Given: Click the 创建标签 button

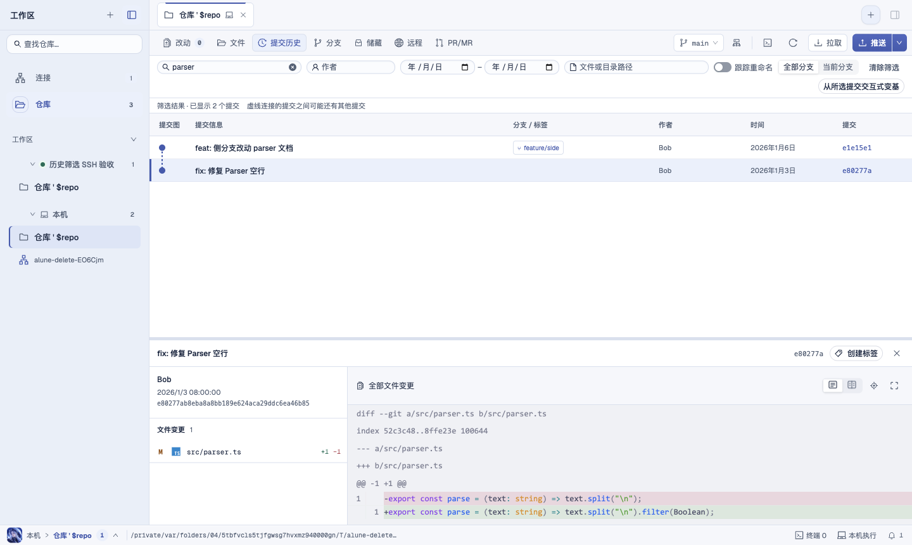Looking at the screenshot, I should 856,354.
